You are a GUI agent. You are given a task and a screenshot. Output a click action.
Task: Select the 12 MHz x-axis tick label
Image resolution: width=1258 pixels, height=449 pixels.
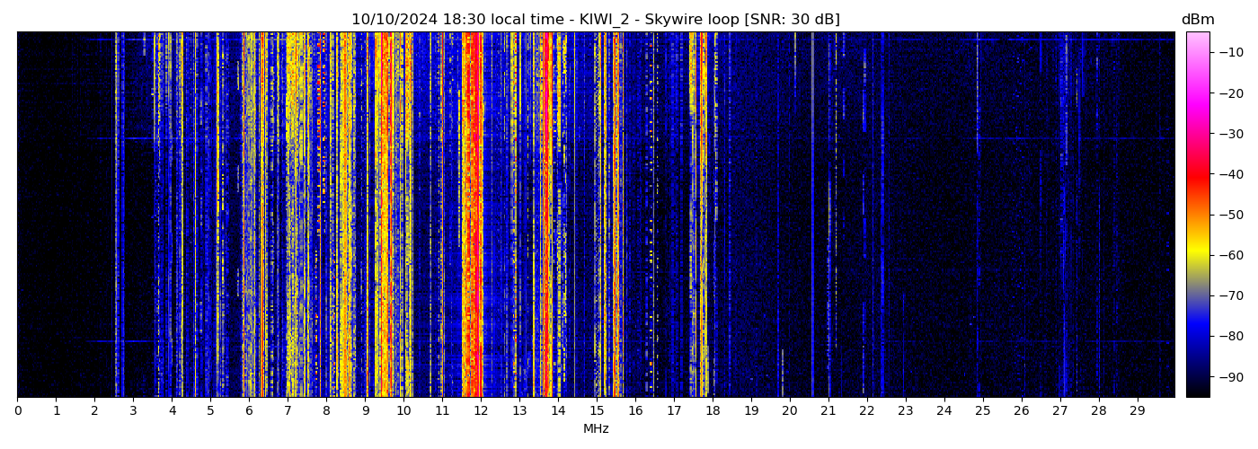coord(481,410)
